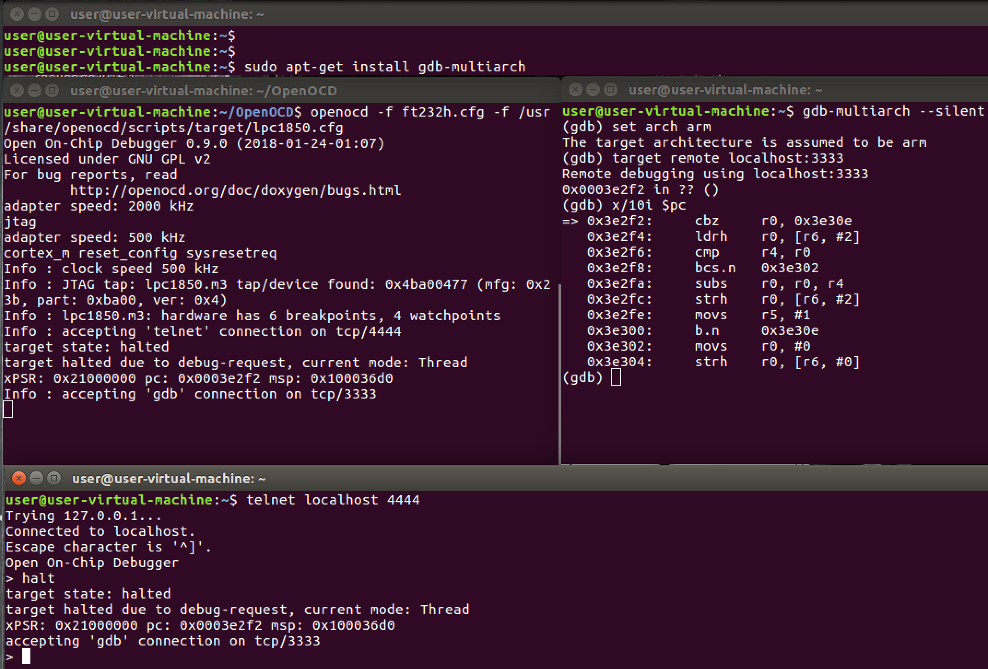Maximize the telnet localhost terminal window
The width and height of the screenshot is (988, 669).
54,479
